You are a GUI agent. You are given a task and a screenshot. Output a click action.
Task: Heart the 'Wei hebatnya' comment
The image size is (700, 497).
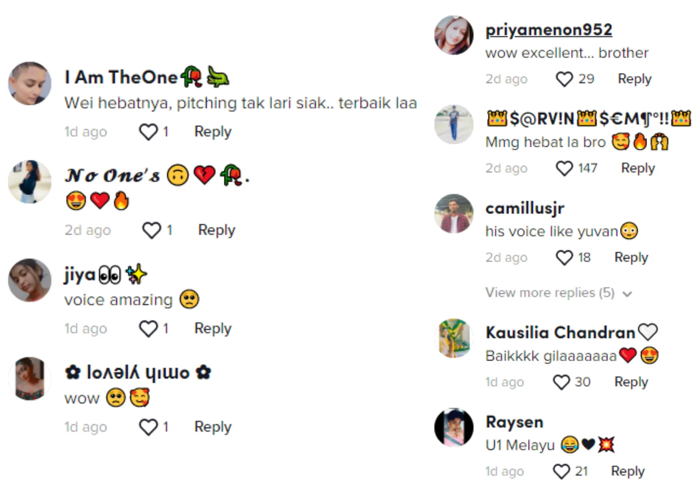pos(148,132)
